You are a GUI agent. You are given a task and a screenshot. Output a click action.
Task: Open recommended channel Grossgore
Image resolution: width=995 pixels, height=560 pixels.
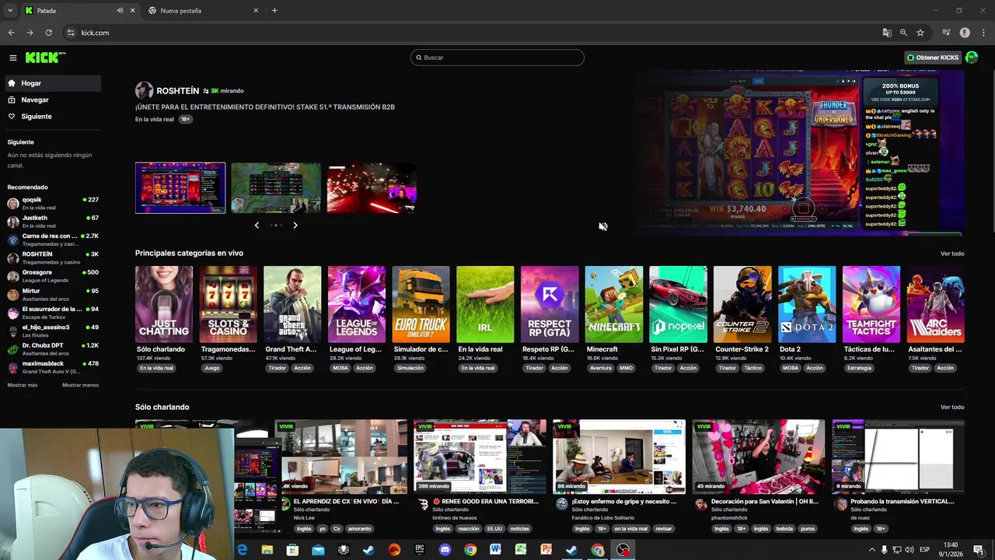pyautogui.click(x=53, y=276)
